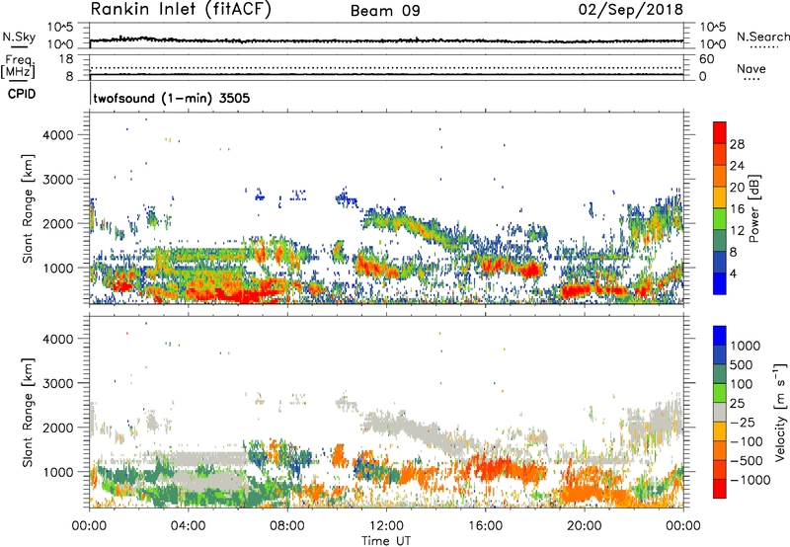Screen dimensions: 790x547
Task: Select the '12:00' time tick label
Action: click(x=386, y=526)
